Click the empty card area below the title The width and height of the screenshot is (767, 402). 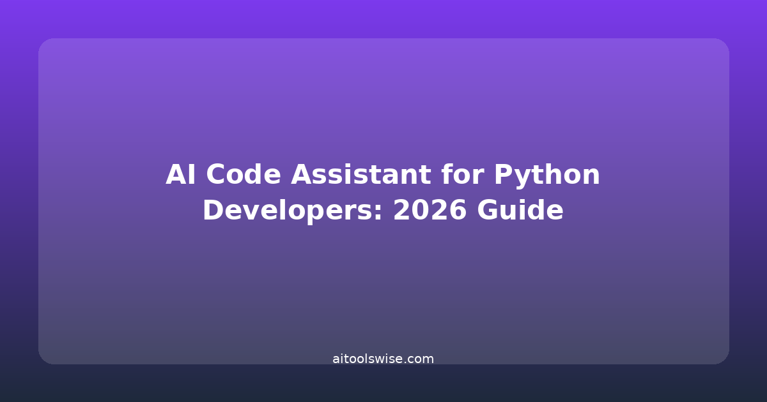point(383,287)
